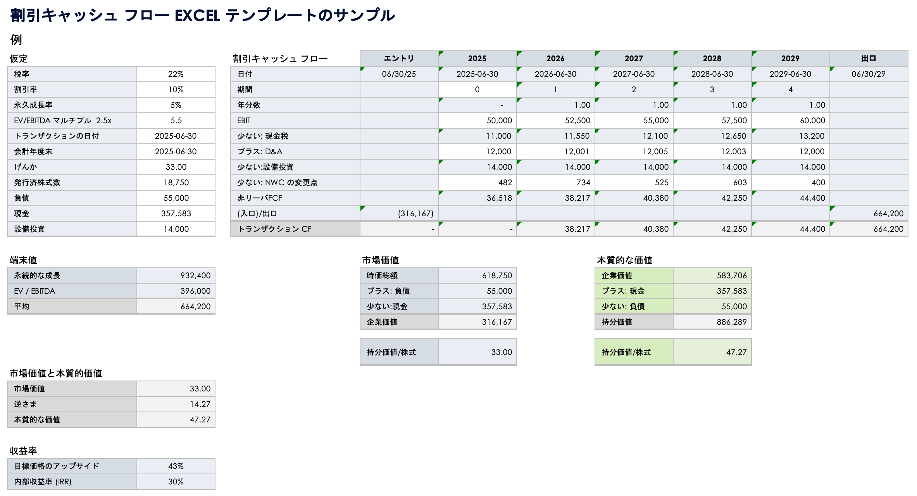Click the 非リーバFCF value 36,518
917x496 pixels.
477,198
